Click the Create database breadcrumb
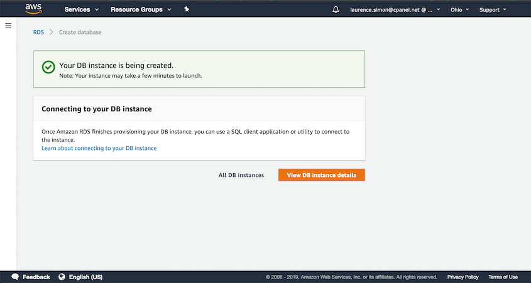531x283 pixels. pos(80,32)
